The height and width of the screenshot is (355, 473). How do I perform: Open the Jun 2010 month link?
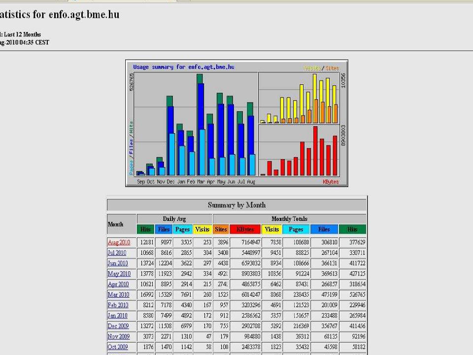coord(118,263)
